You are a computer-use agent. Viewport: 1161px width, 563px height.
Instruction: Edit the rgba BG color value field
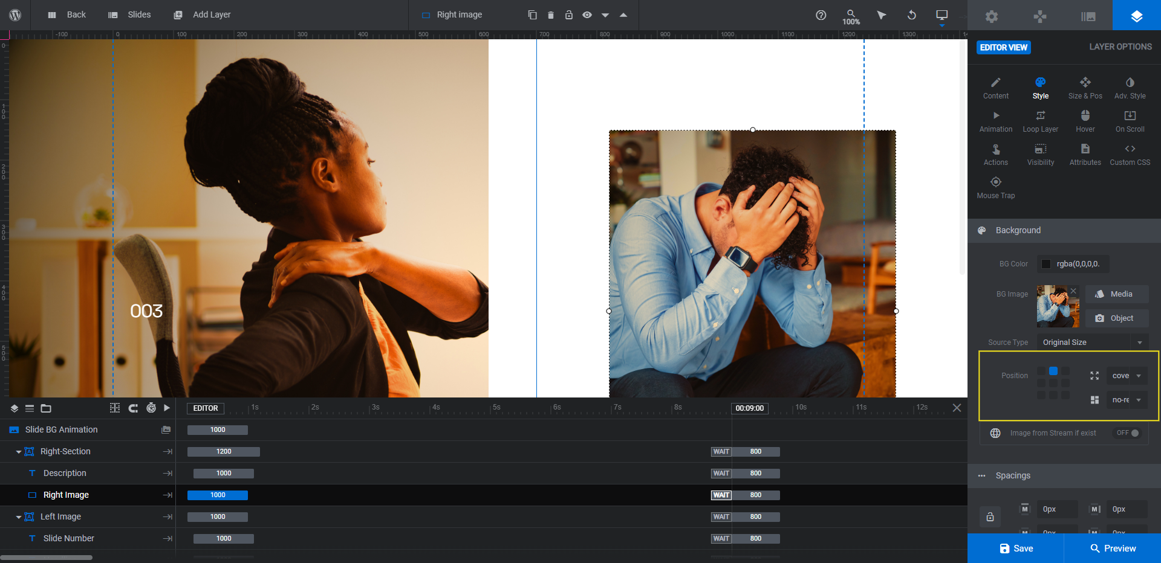1081,264
